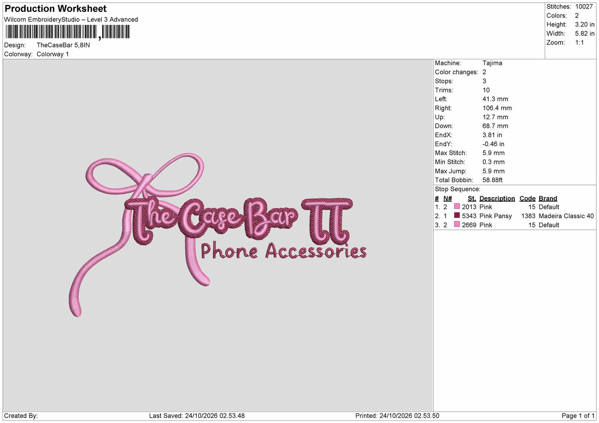Click the 'Madeira Classic 40' brand entry
Screen dimensions: 599x423
567,216
